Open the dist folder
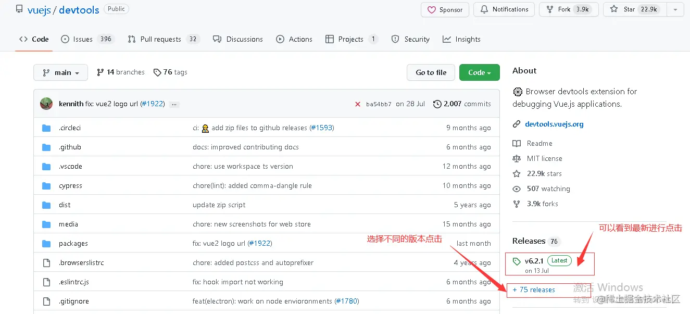This screenshot has height=314, width=690. click(x=65, y=205)
